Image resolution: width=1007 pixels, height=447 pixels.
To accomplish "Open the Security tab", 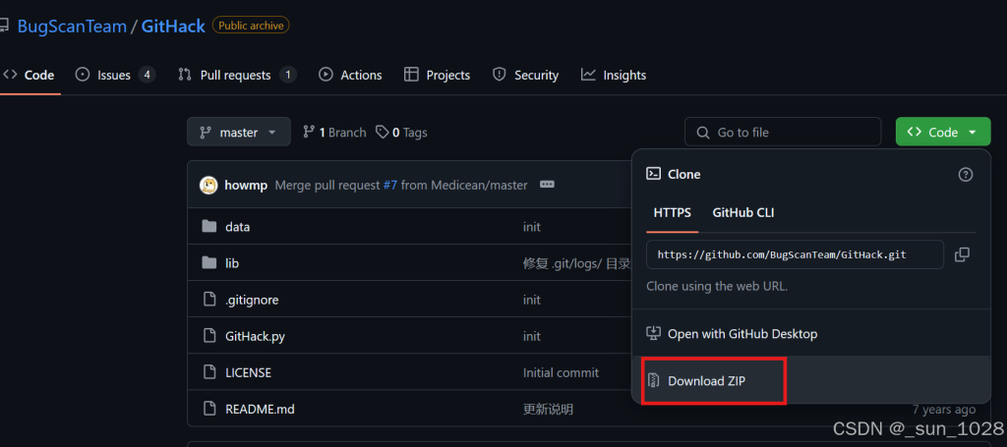I will coord(525,75).
